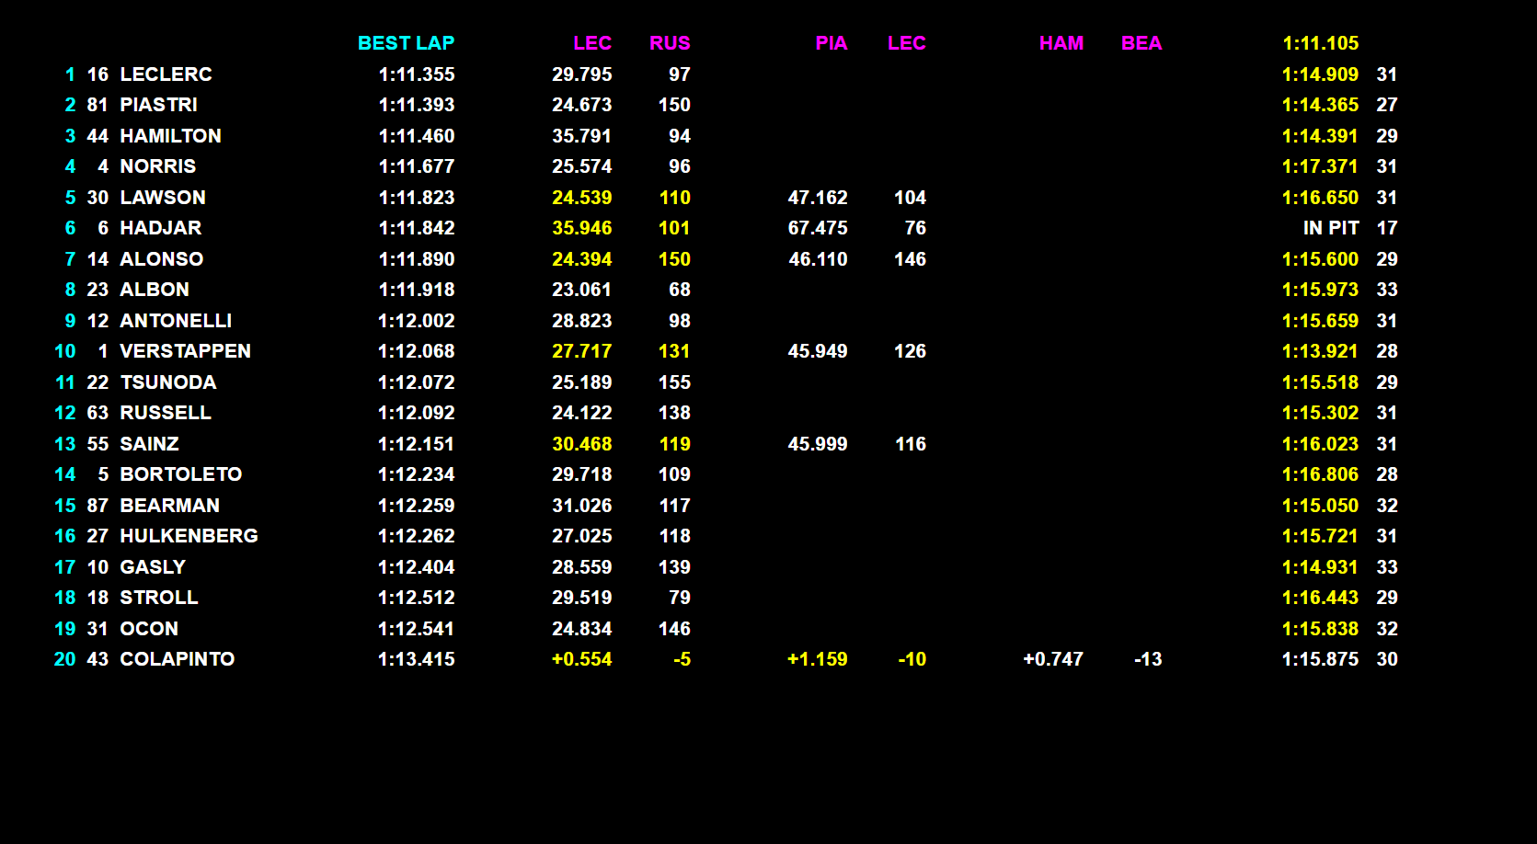The image size is (1537, 844).
Task: Click the yellow +1.159 gap value
Action: 817,659
